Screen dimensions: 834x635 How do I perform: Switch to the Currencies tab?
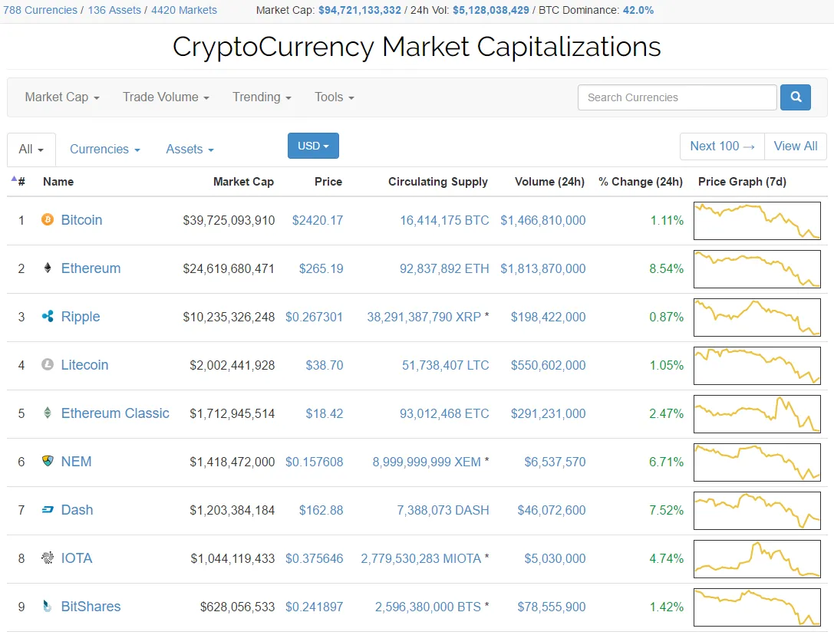point(105,150)
